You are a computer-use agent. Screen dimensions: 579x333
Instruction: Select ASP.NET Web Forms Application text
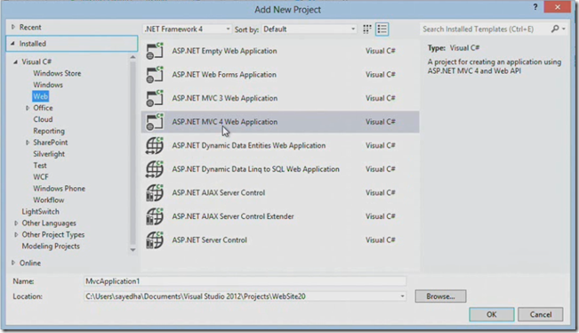tap(224, 75)
